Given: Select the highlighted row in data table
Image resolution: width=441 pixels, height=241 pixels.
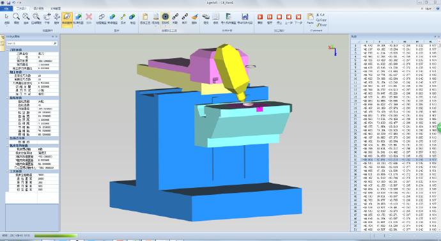Looking at the screenshot, I should tap(395, 160).
